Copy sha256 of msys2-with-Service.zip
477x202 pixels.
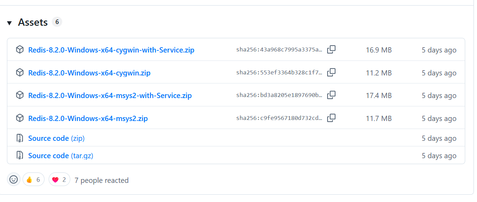click(331, 95)
